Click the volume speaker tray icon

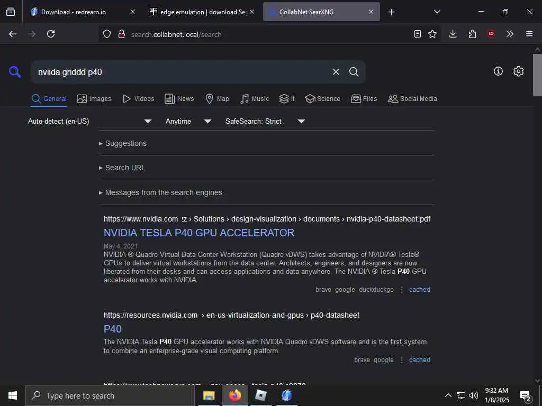tap(474, 395)
